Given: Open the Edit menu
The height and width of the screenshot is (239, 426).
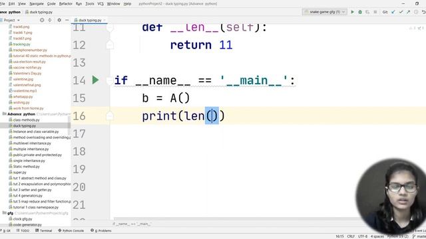Looking at the screenshot, I should pos(11,4).
